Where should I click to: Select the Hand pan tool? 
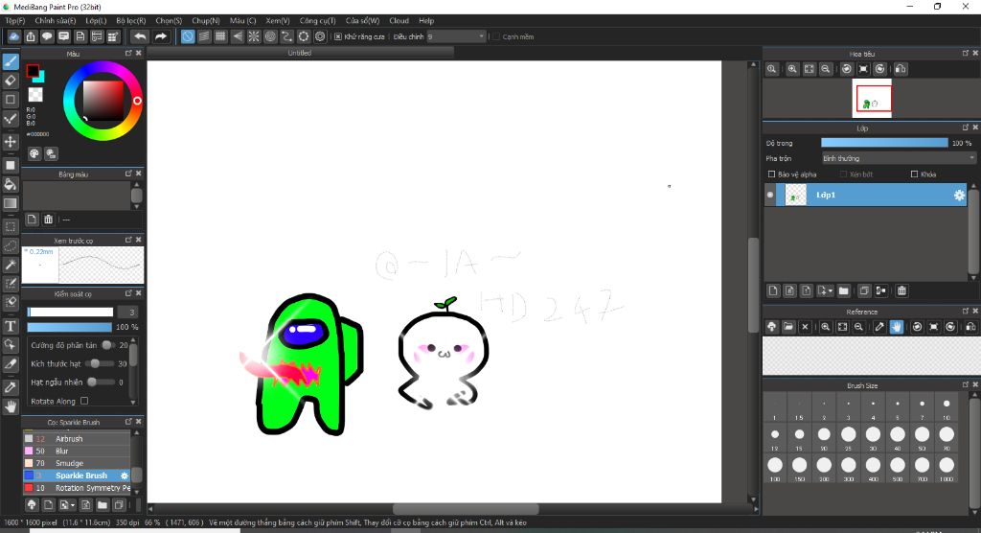pyautogui.click(x=11, y=407)
